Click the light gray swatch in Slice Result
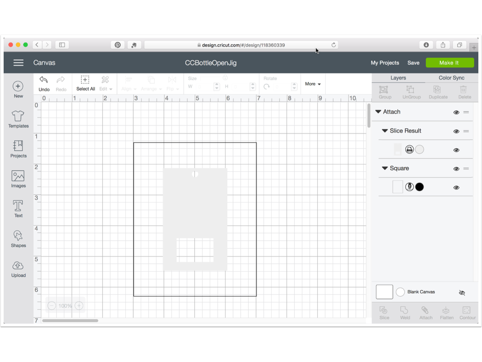This screenshot has width=482, height=362. pyautogui.click(x=419, y=149)
